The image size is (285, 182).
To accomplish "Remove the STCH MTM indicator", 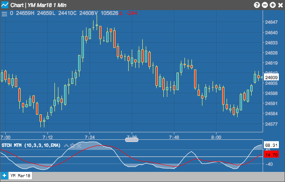I will click(79, 146).
